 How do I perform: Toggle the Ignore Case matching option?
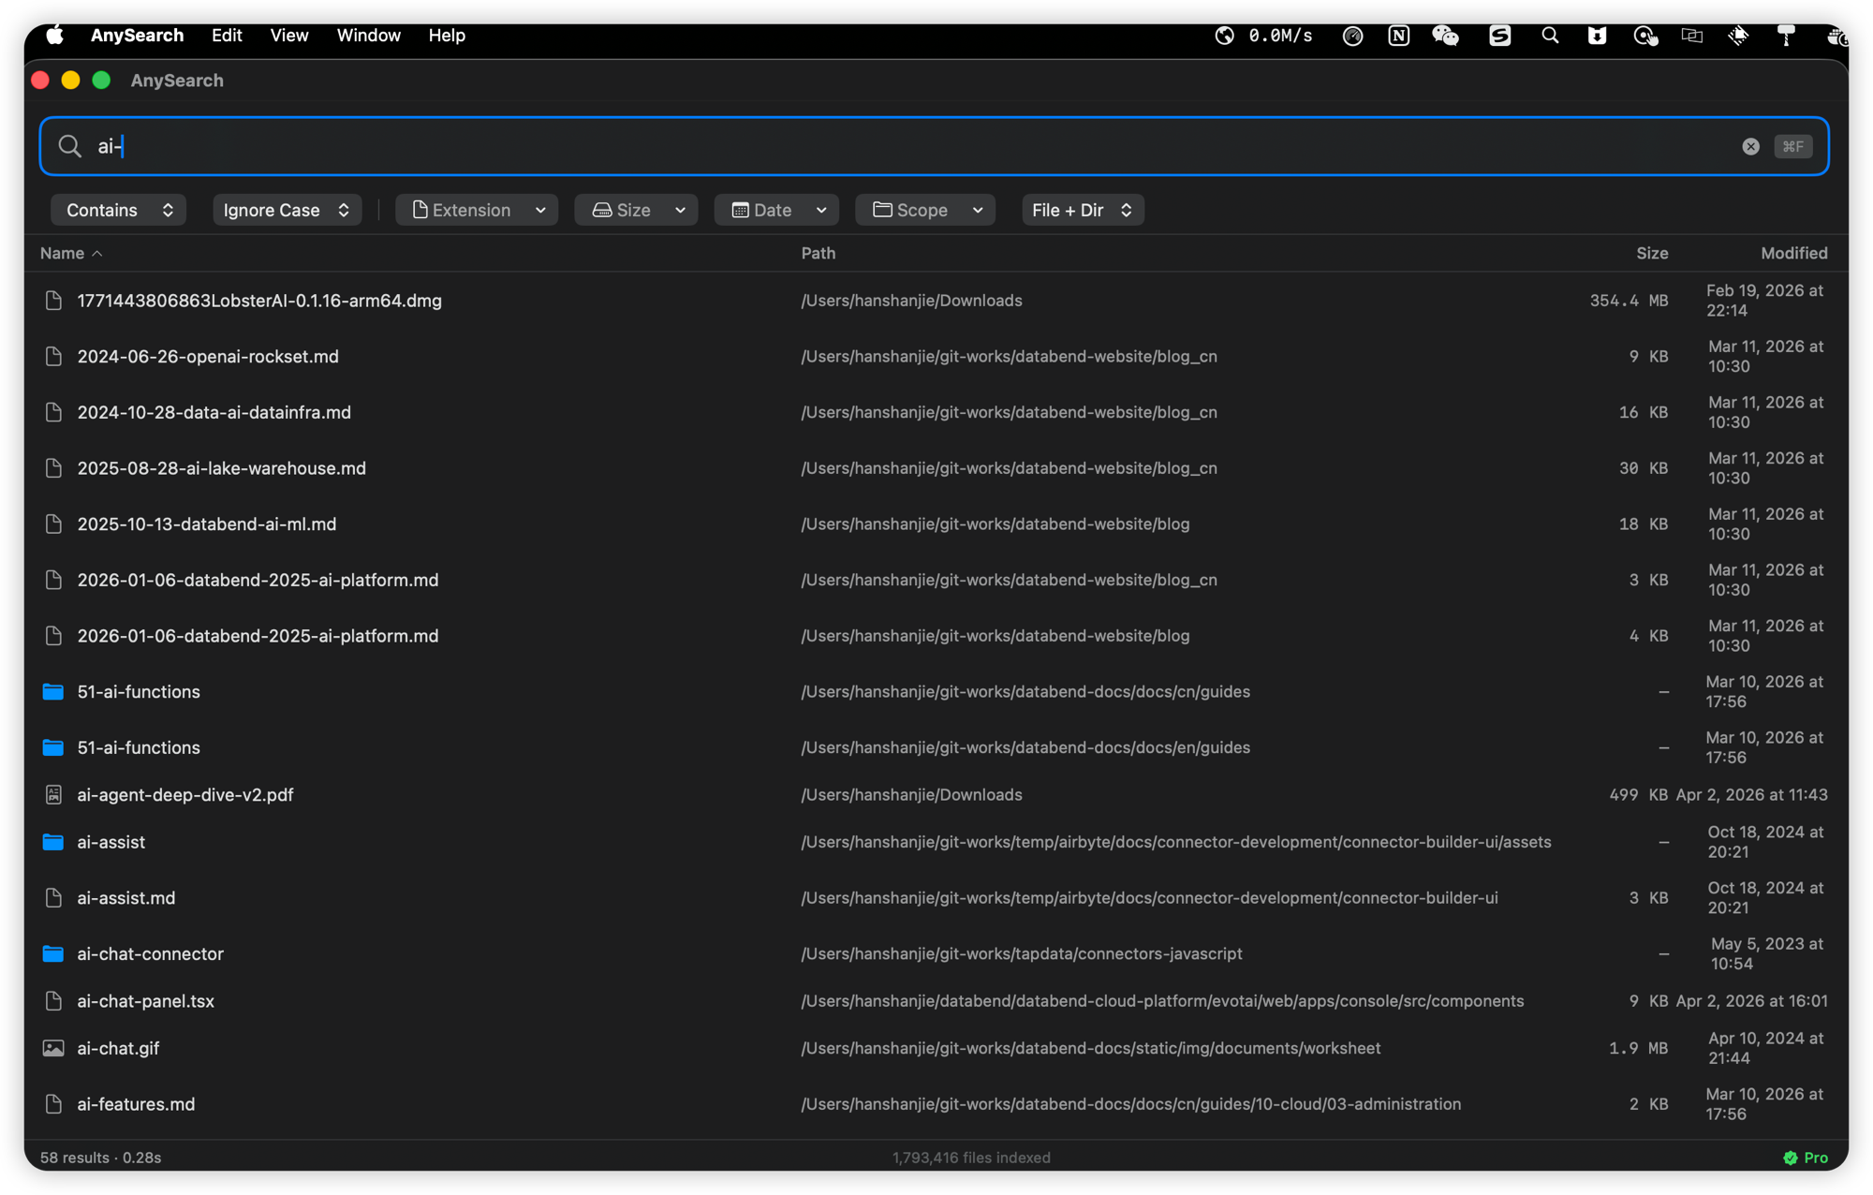(x=287, y=210)
